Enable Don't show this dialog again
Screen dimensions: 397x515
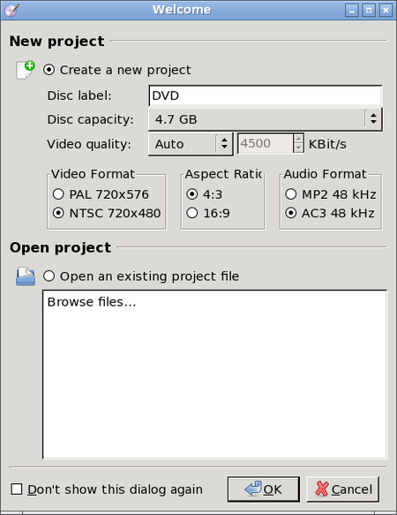pos(17,489)
